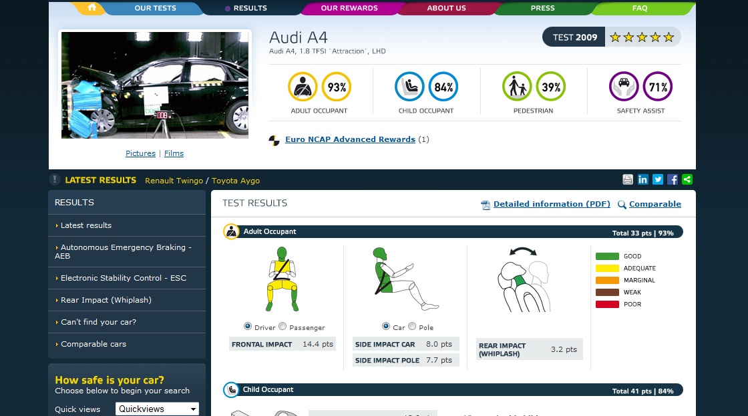The image size is (748, 416).
Task: Open Can't find your car?
Action: pyautogui.click(x=127, y=322)
